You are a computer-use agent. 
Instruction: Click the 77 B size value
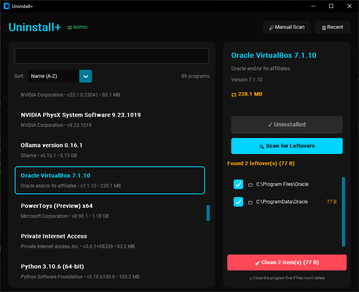point(332,202)
